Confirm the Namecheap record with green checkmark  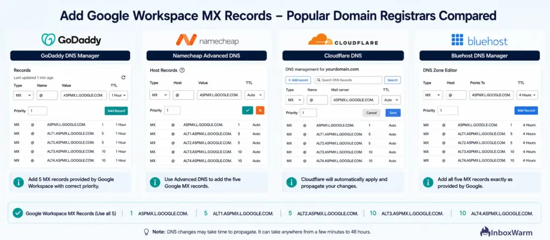pos(248,110)
